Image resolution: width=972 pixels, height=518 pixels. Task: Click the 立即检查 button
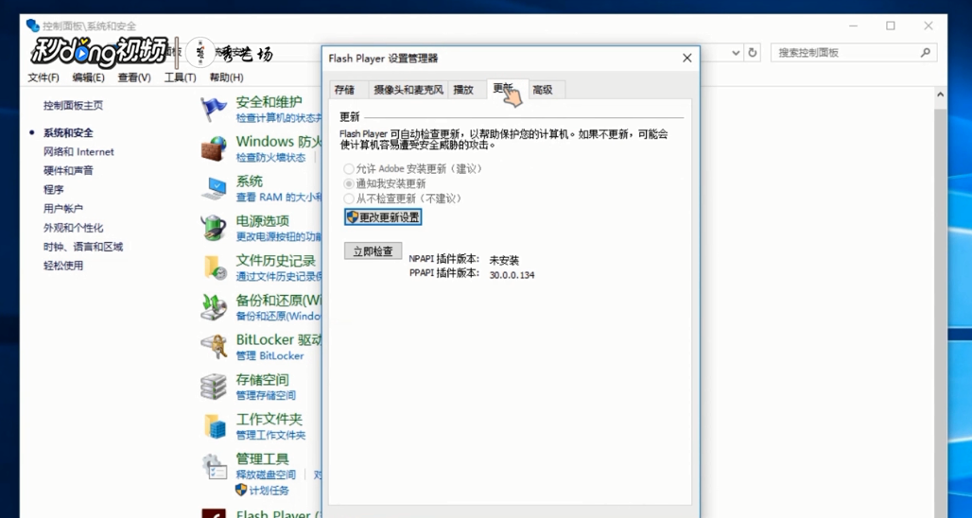[373, 250]
